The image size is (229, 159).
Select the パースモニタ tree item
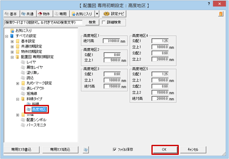click(36, 125)
